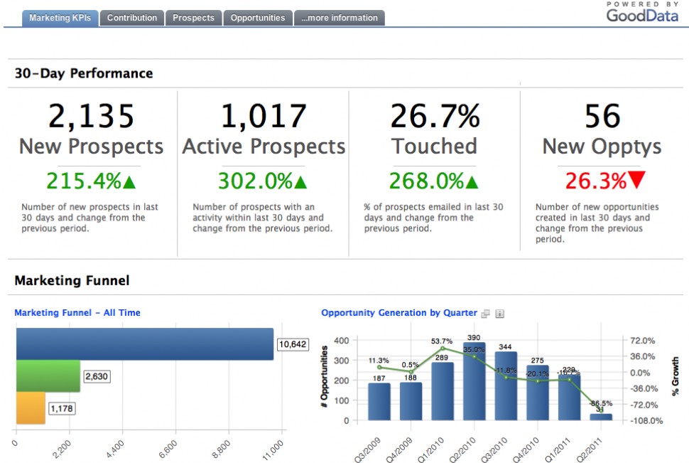Screen dimensions: 689x463
Task: Select the Opportunities tab
Action: (x=257, y=18)
